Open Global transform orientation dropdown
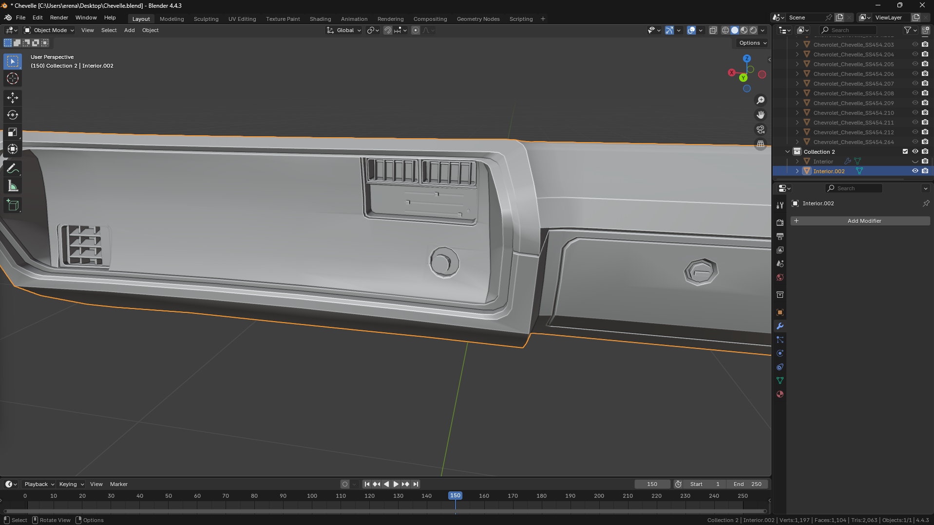The image size is (934, 525). (x=344, y=30)
